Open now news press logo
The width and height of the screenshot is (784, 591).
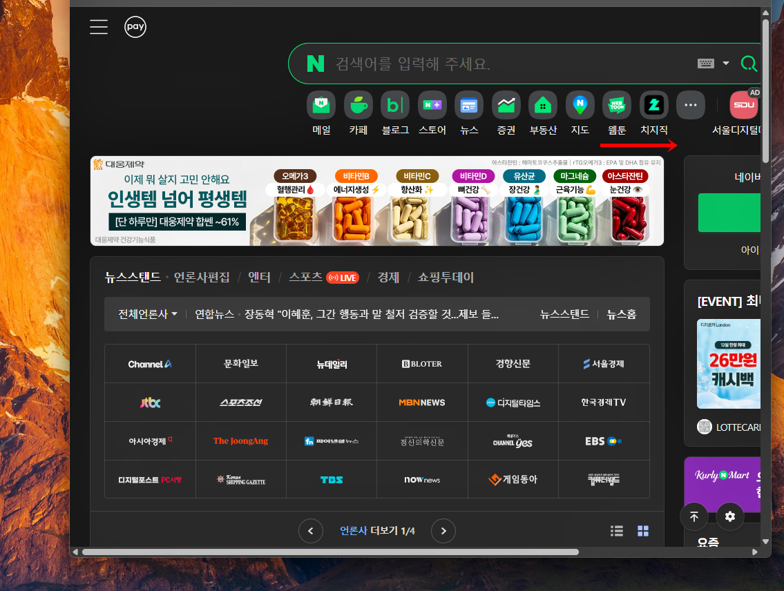422,479
